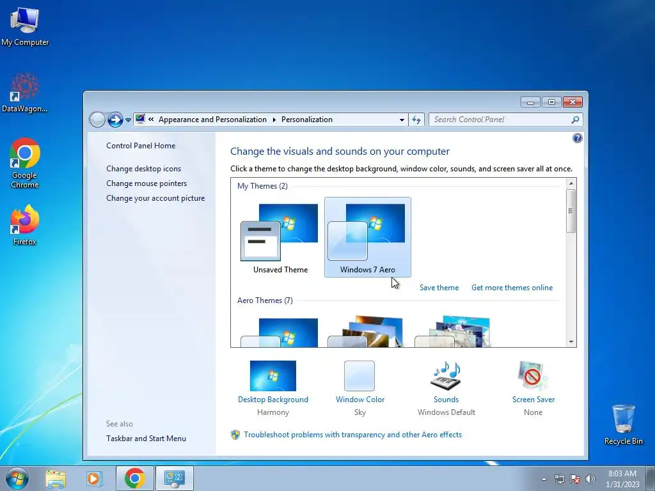The image size is (655, 491).
Task: Open Change desktop icons link
Action: (x=144, y=169)
